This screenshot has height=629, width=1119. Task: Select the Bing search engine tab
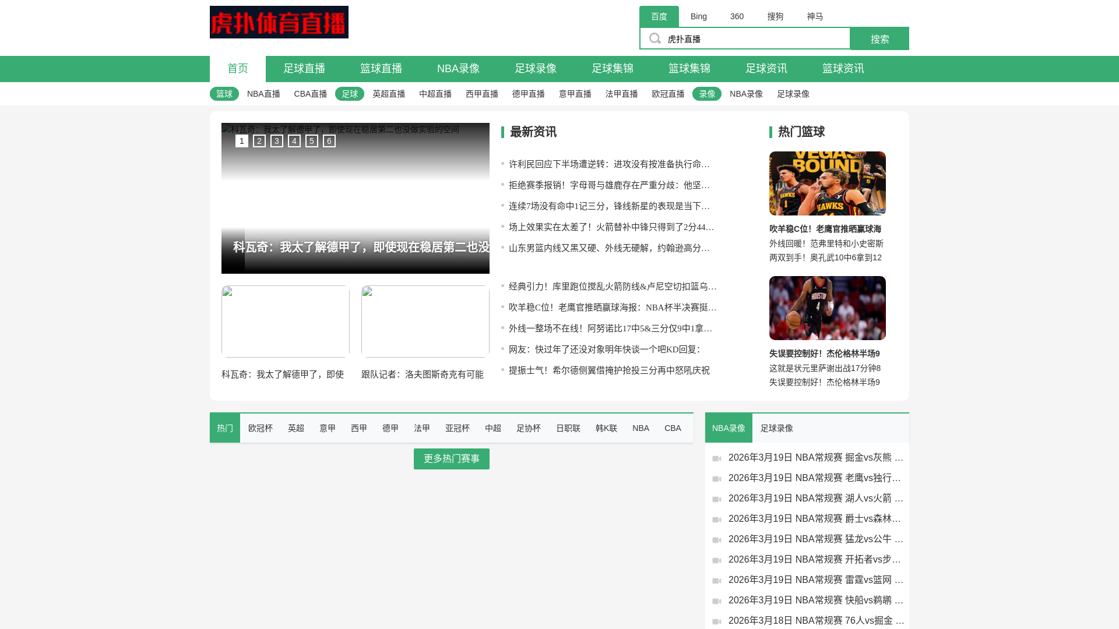pyautogui.click(x=699, y=16)
